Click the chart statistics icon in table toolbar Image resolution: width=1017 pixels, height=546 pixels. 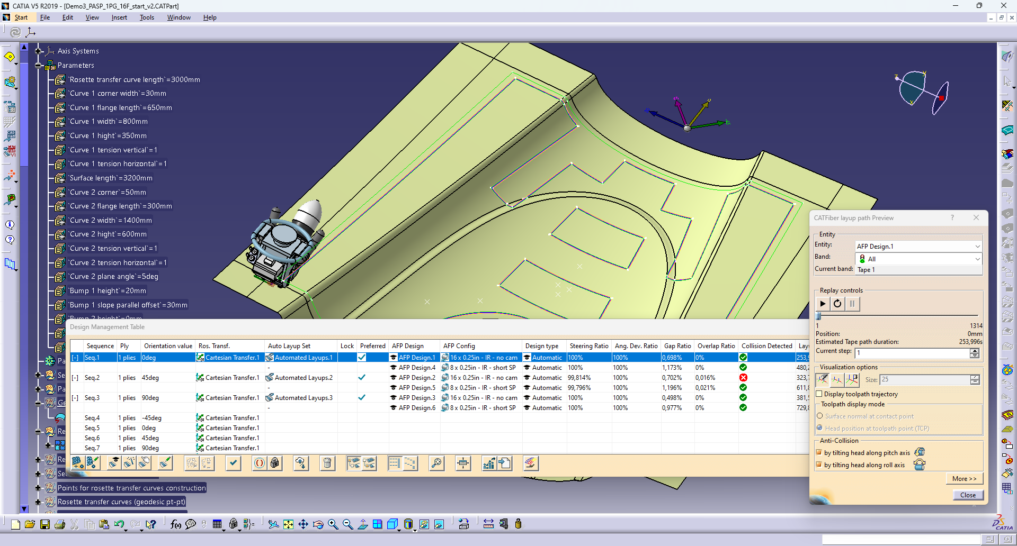pos(489,463)
